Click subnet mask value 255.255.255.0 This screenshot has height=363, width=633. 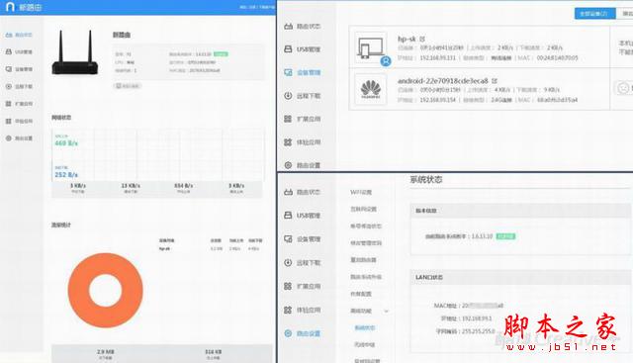(478, 331)
